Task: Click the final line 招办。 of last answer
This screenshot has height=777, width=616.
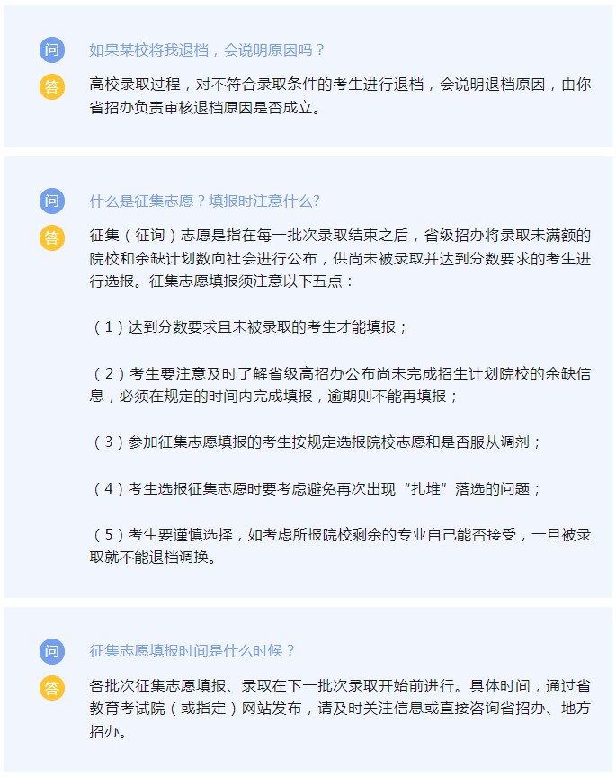Action: (x=108, y=731)
